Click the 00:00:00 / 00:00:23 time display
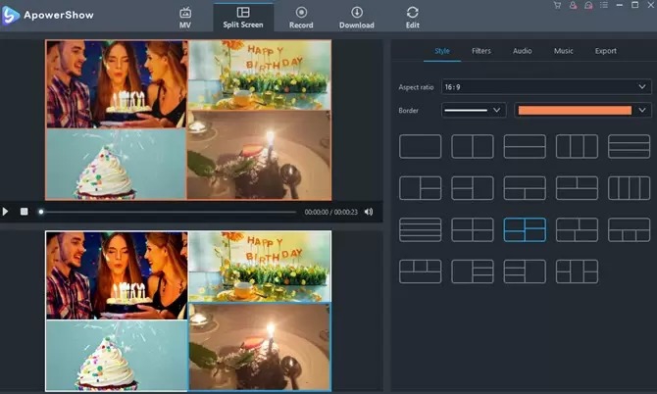This screenshot has height=394, width=657. click(331, 213)
